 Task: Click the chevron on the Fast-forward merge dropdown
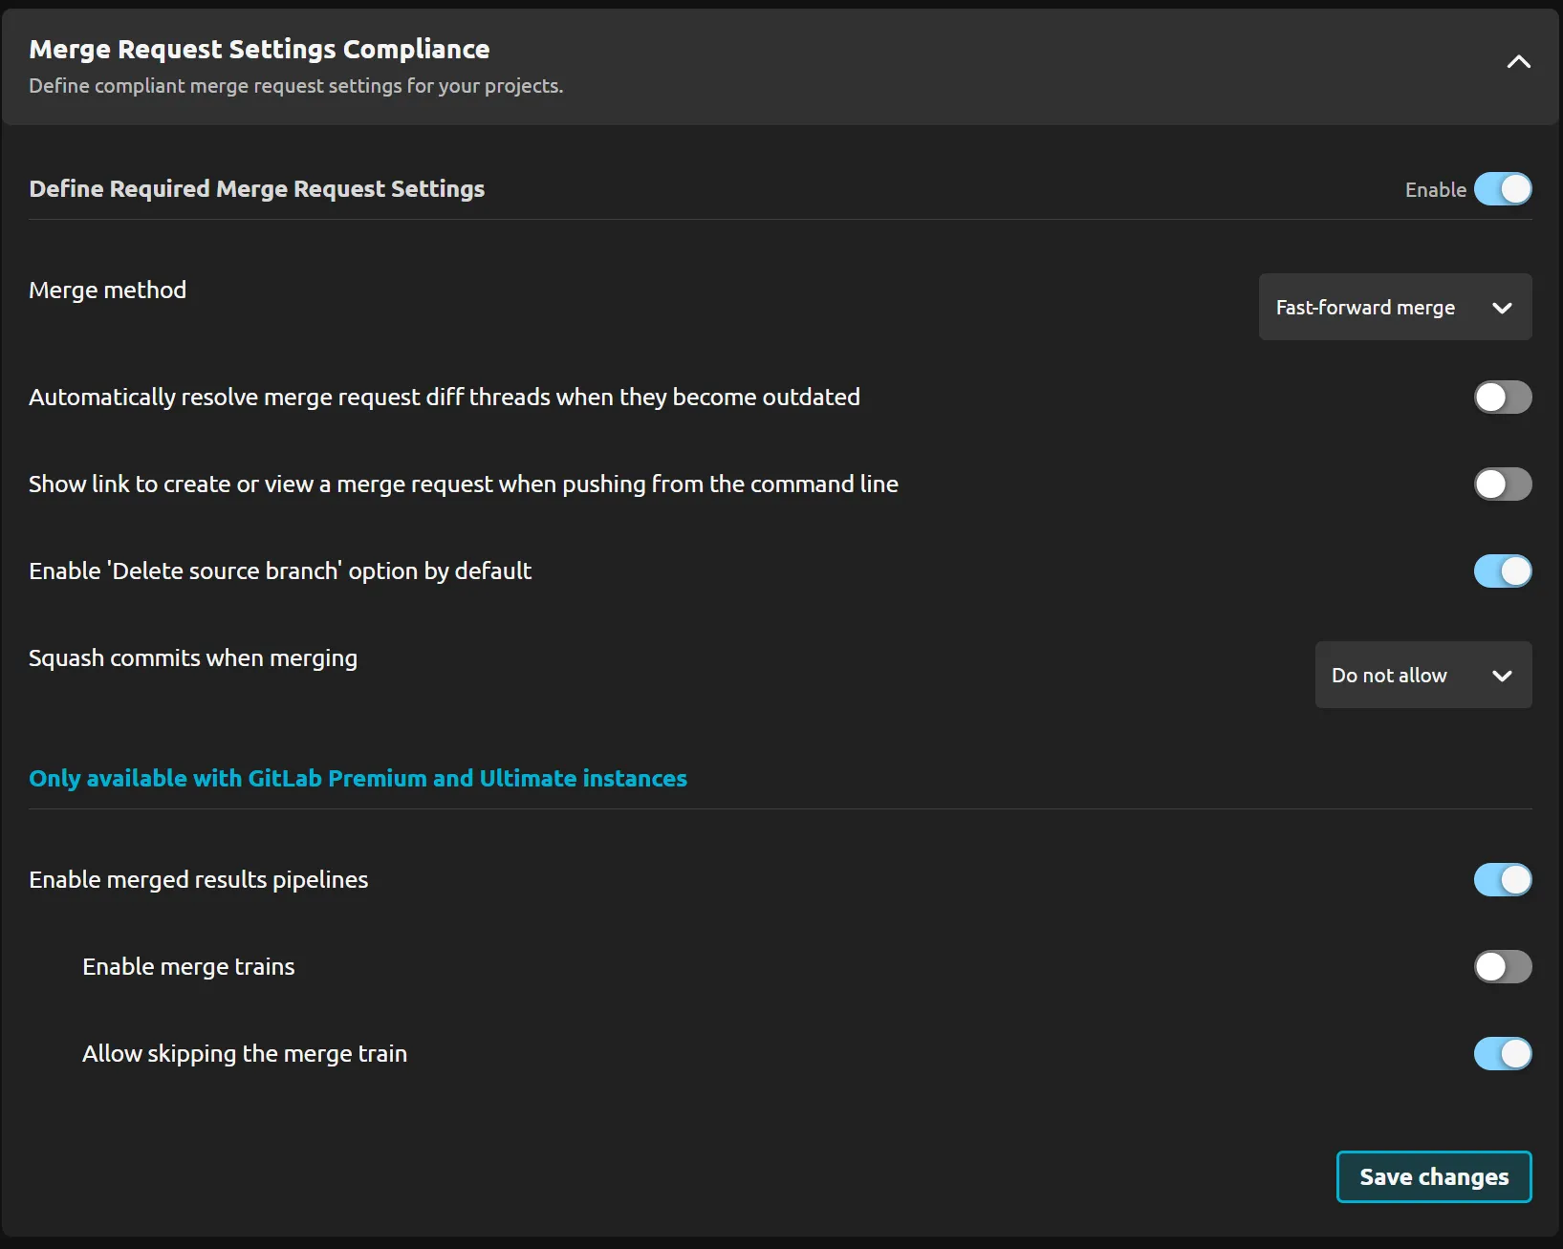1503,308
